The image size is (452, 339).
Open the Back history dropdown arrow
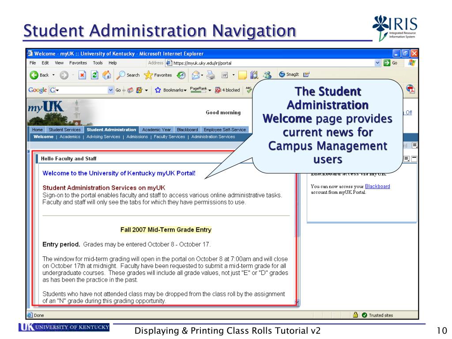click(x=53, y=75)
